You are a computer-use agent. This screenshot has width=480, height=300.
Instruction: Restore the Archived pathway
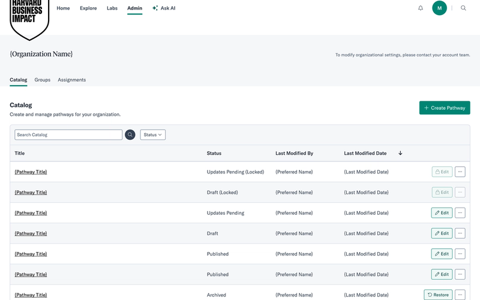click(x=438, y=295)
